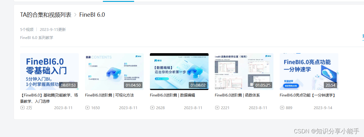This screenshot has height=137, width=364.
Task: Click the 5个视频 count text
Action: (27, 30)
